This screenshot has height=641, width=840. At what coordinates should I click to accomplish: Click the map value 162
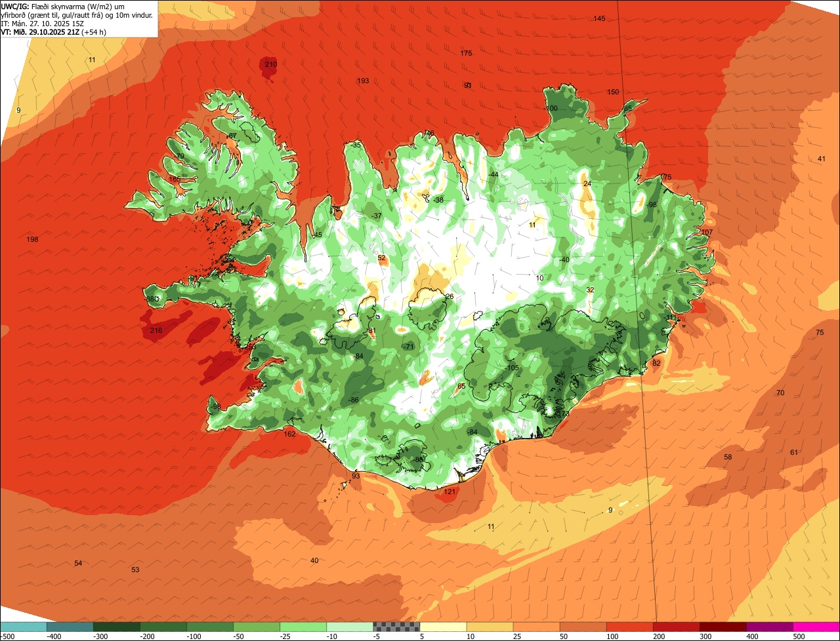coord(289,434)
